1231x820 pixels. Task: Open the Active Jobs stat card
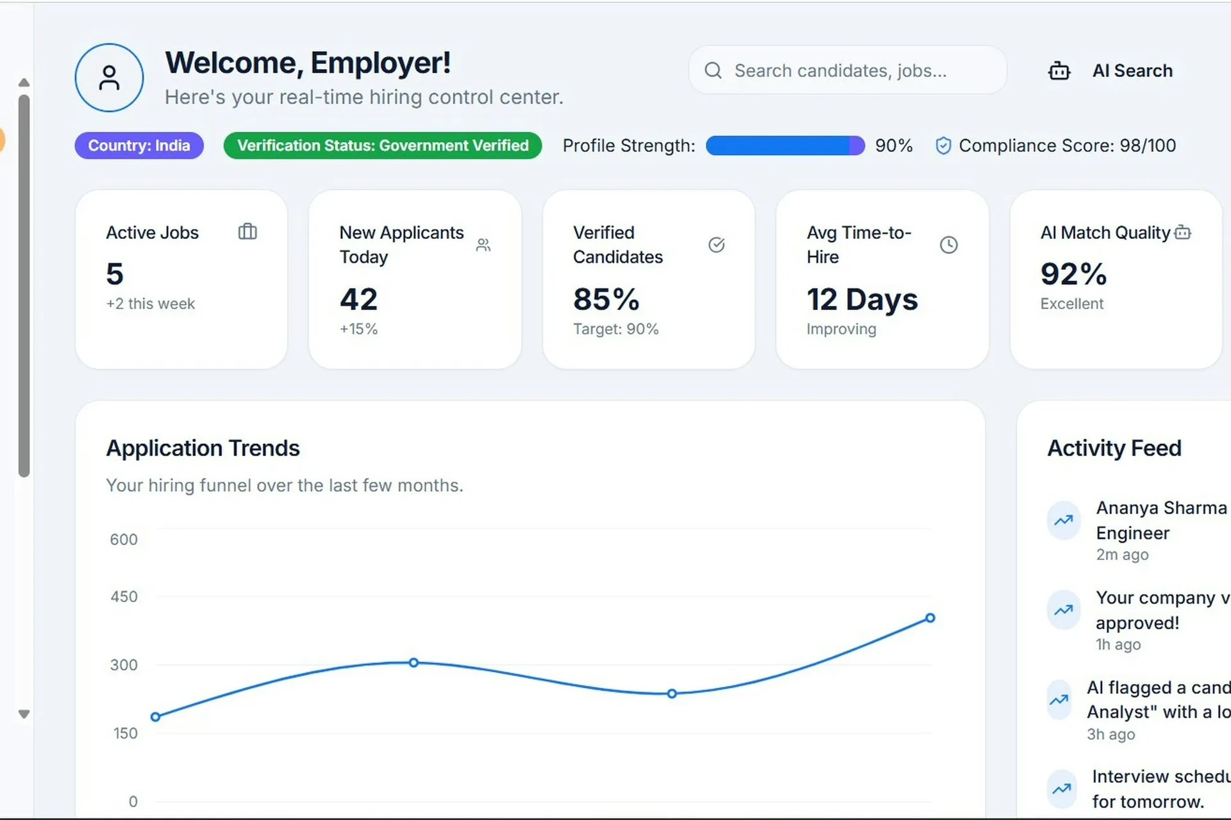coord(181,279)
